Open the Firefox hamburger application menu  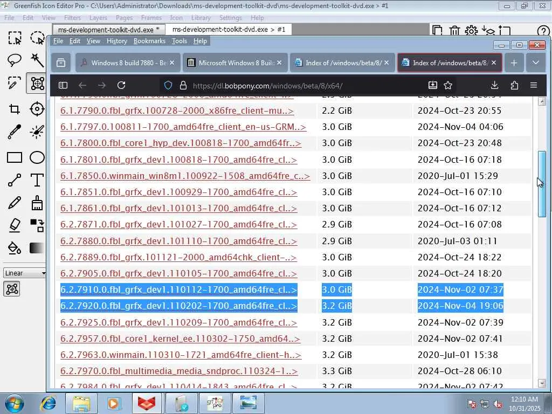(x=534, y=85)
